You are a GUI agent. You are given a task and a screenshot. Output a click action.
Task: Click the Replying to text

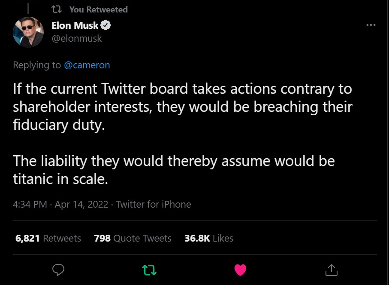coord(37,65)
